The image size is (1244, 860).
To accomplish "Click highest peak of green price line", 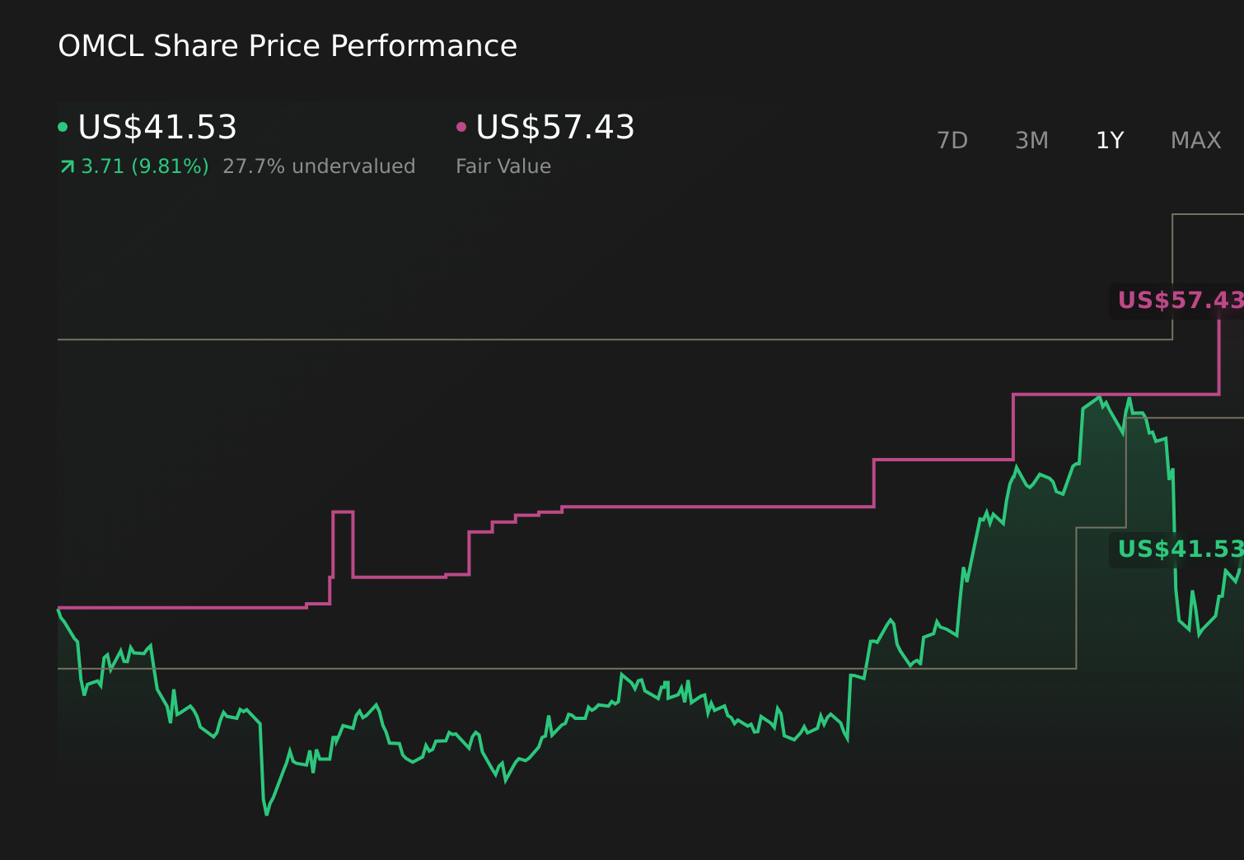I will [1099, 398].
